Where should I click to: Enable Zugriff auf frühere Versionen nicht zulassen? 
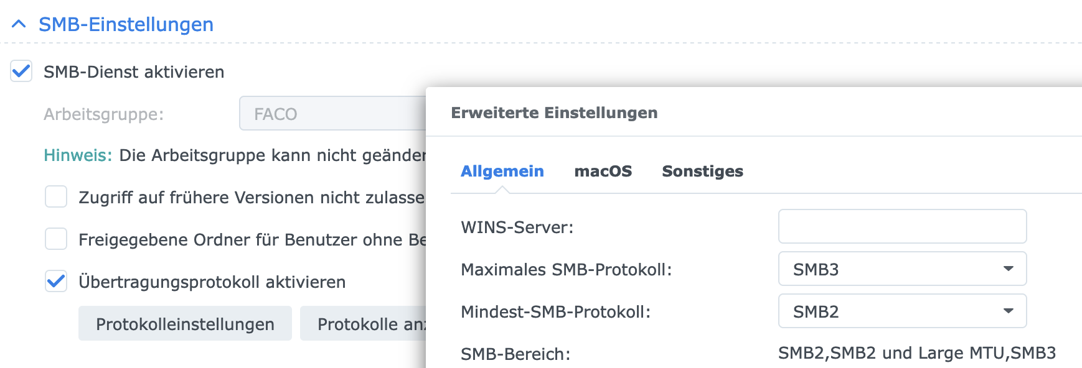[x=55, y=197]
